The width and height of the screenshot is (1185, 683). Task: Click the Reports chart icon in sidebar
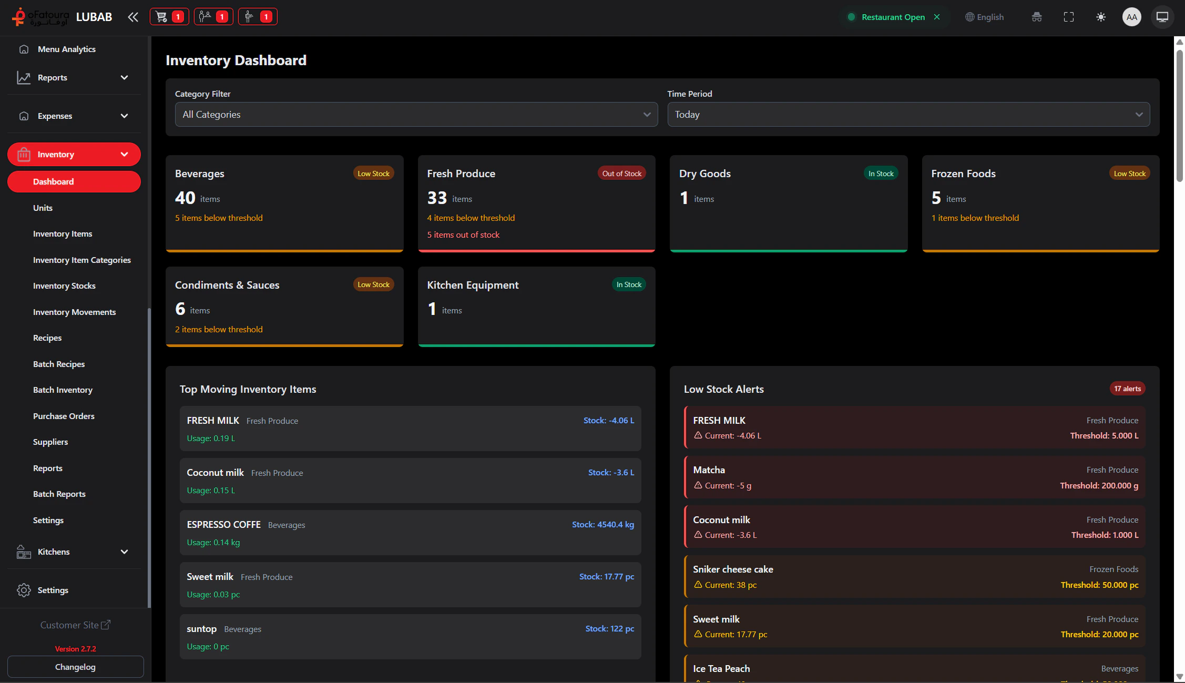[24, 77]
